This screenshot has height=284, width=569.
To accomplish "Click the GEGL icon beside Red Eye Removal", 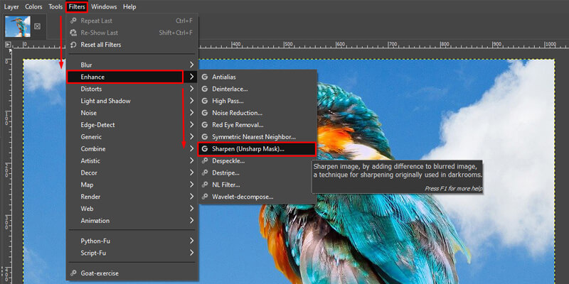I will click(x=205, y=125).
